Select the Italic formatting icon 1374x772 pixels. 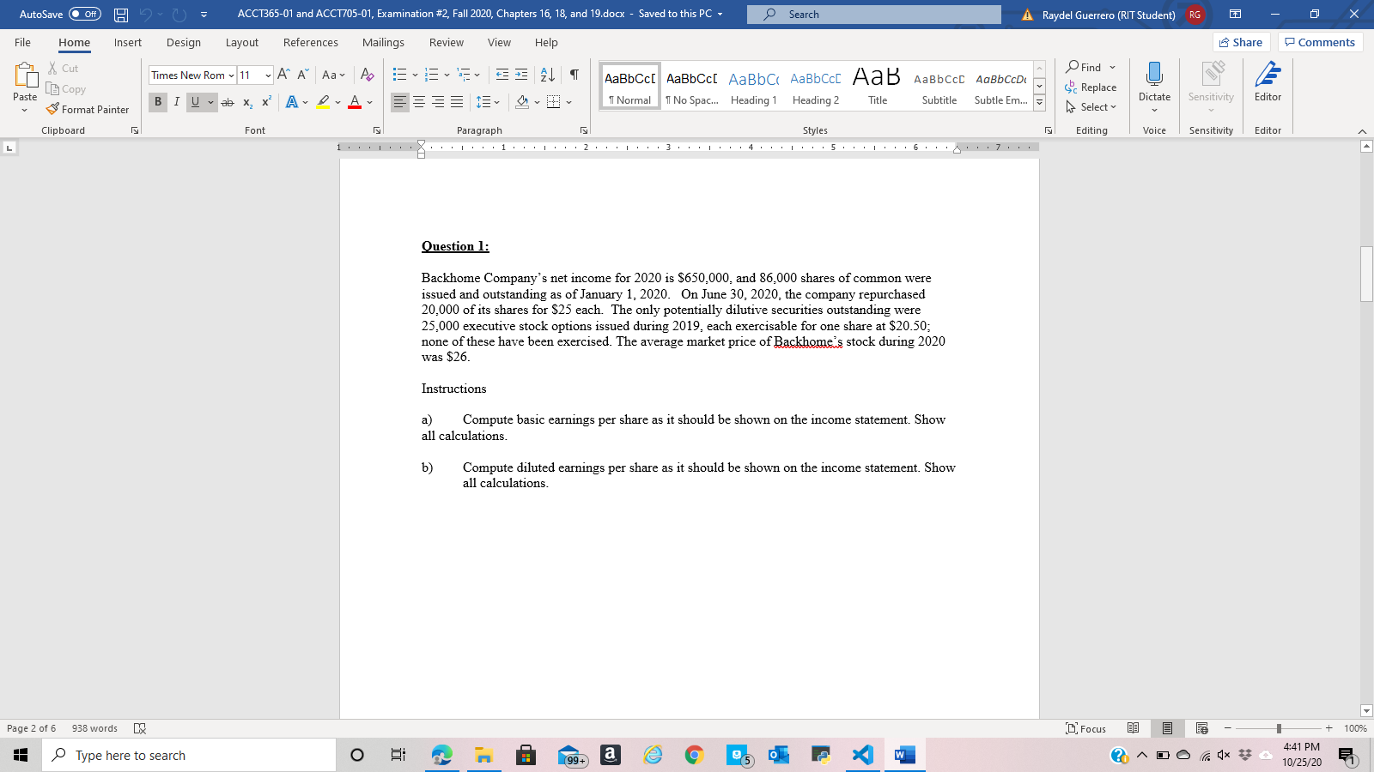click(177, 102)
